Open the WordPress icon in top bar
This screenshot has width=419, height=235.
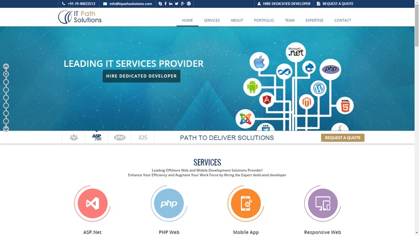coord(189,4)
